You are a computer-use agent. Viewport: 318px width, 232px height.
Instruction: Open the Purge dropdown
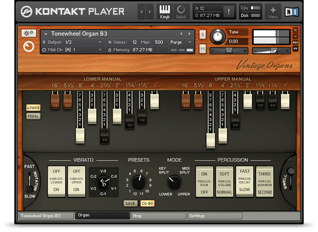pyautogui.click(x=181, y=42)
